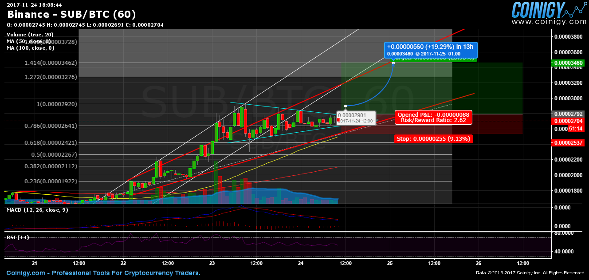This screenshot has width=589, height=280.
Task: Select the Volume (true, 20) indicator label
Action: (30, 34)
